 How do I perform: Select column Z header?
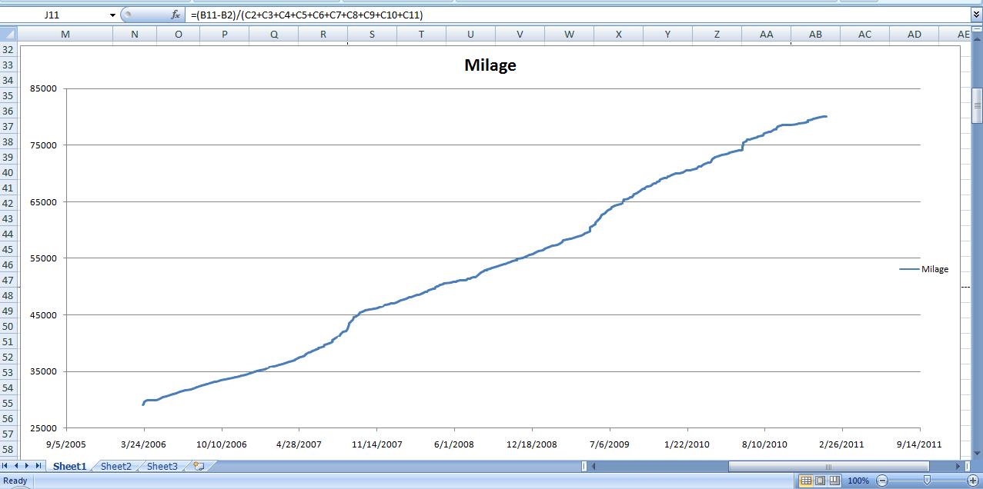click(717, 34)
